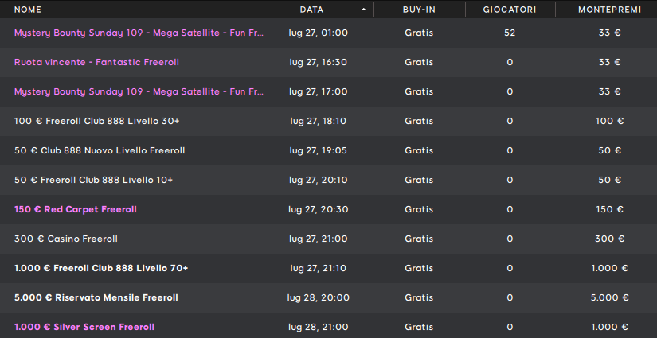Select 50 € Club 888 Nuovo Livello Freeroll
The width and height of the screenshot is (657, 338).
pos(100,150)
